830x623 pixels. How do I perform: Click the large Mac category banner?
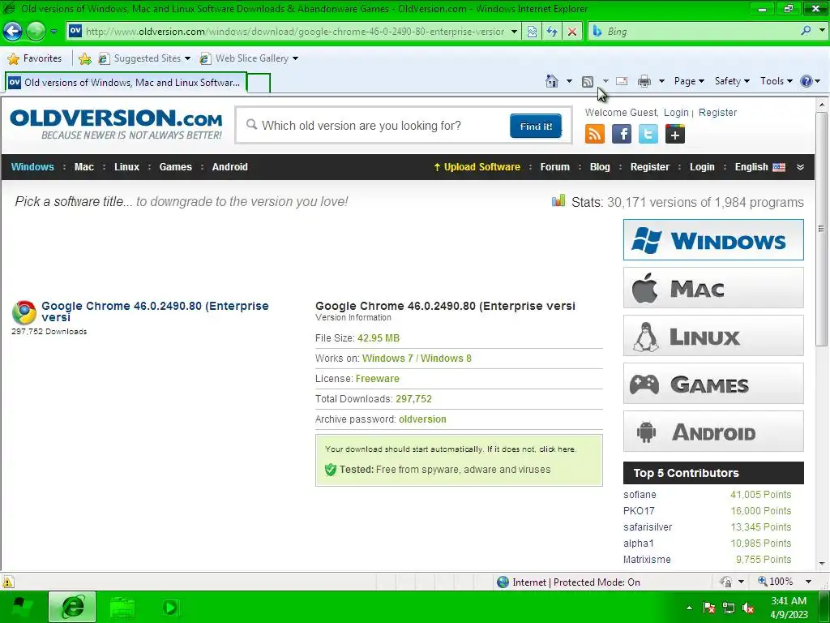pos(713,288)
